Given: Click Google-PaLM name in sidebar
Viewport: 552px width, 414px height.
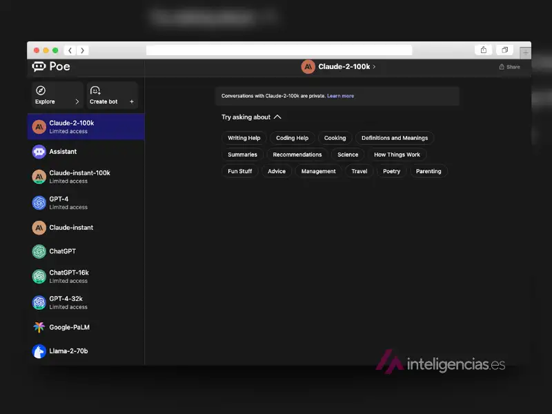Looking at the screenshot, I should 70,327.
